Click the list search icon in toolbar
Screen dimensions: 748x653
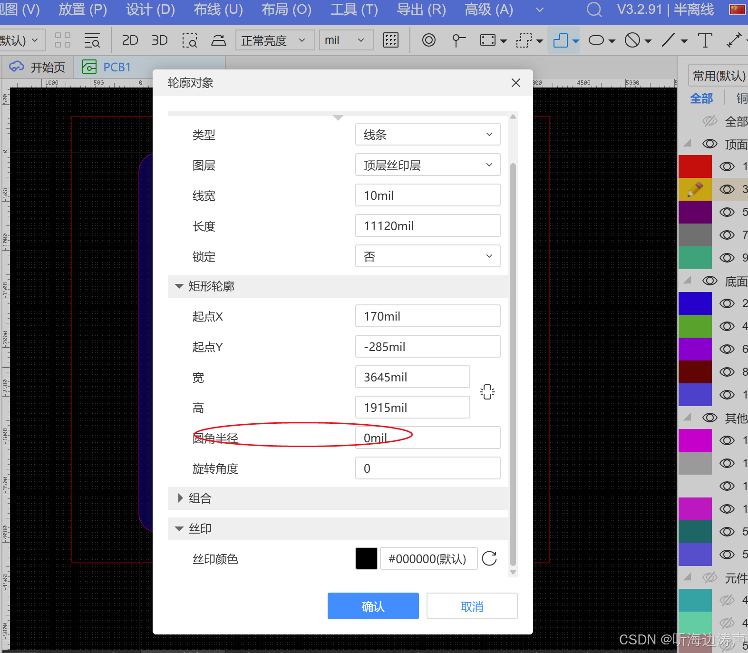point(92,40)
